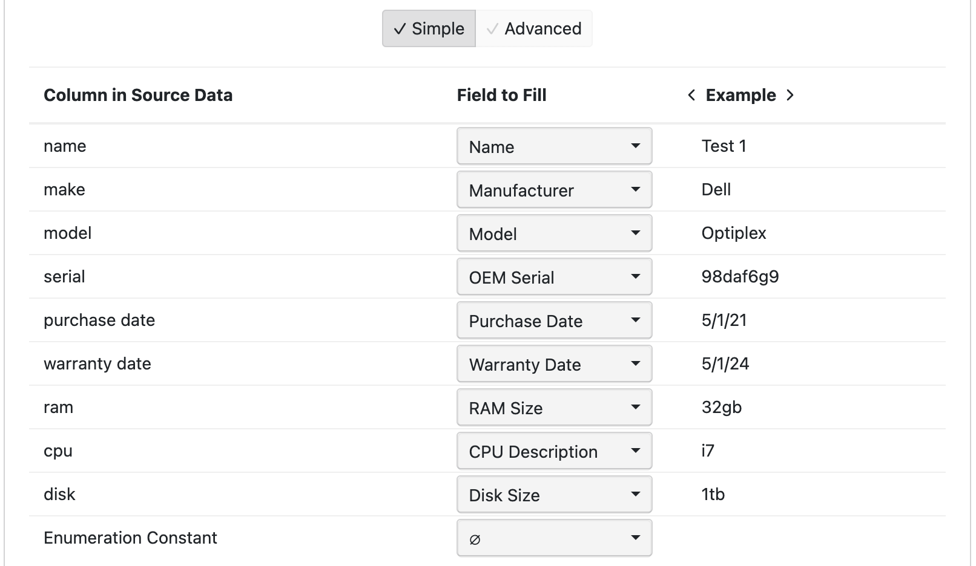This screenshot has width=976, height=566.
Task: Click the checkmark icon beside Advanced
Action: click(492, 28)
